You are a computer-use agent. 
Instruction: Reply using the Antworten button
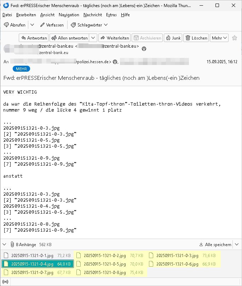click(34, 38)
